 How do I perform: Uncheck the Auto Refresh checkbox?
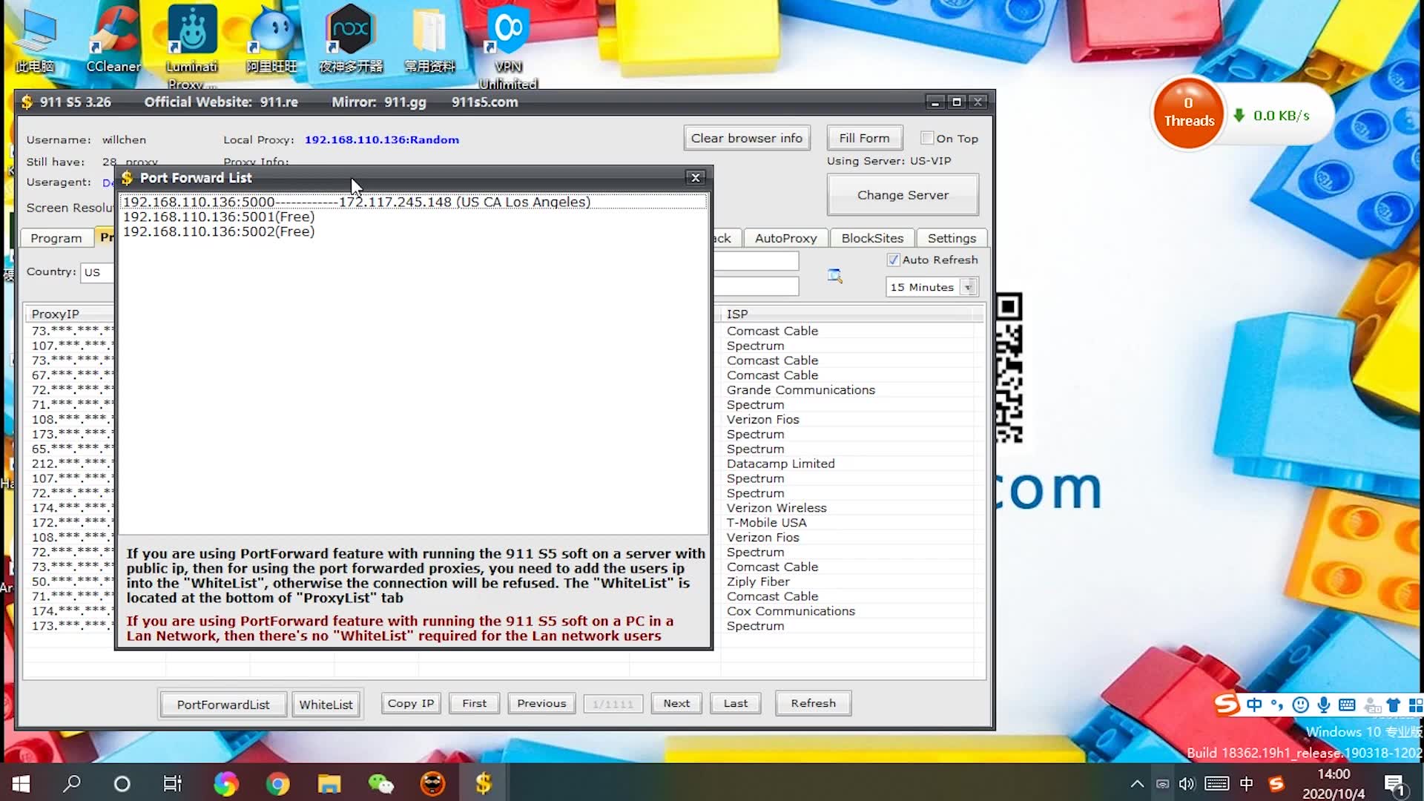point(894,260)
